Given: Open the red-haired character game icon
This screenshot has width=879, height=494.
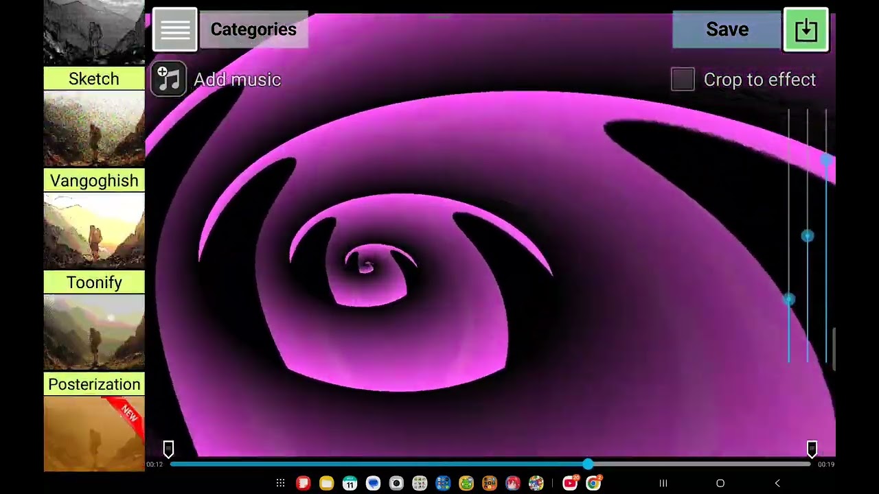Looking at the screenshot, I should click(x=513, y=484).
